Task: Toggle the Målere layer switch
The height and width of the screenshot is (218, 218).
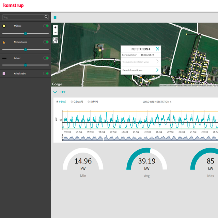Action: pos(46,26)
